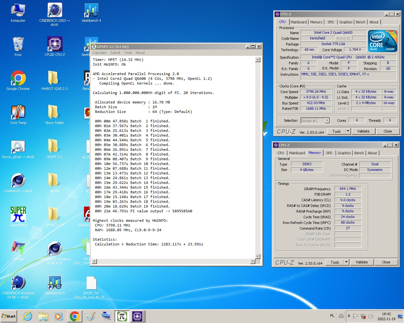This screenshot has height=323, width=404.
Task: Launch SuperPiMod desktop icon
Action: (18, 217)
